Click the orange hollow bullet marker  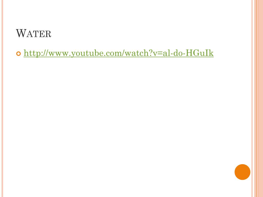18,54
